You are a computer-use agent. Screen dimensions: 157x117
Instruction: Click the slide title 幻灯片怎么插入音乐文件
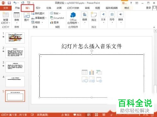click(92, 46)
